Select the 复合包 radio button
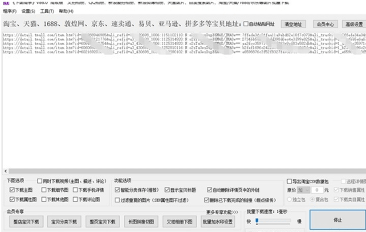 point(312,200)
